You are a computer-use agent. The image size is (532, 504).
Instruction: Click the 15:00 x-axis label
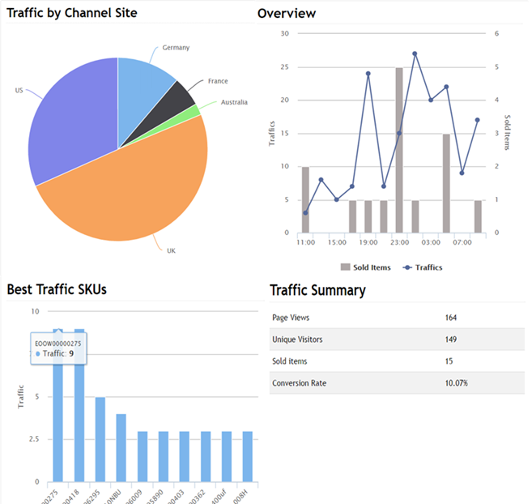click(x=337, y=242)
